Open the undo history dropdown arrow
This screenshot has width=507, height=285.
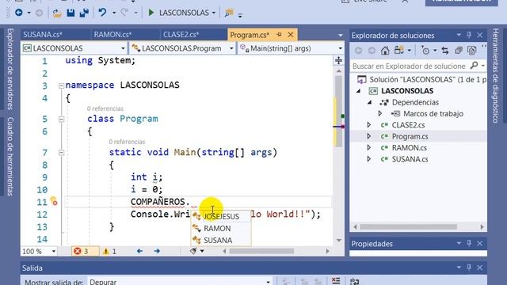click(114, 13)
